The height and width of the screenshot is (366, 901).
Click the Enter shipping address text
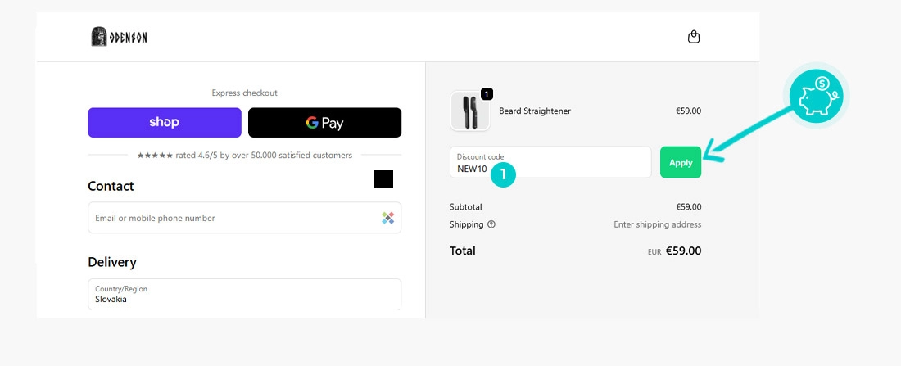(x=658, y=224)
